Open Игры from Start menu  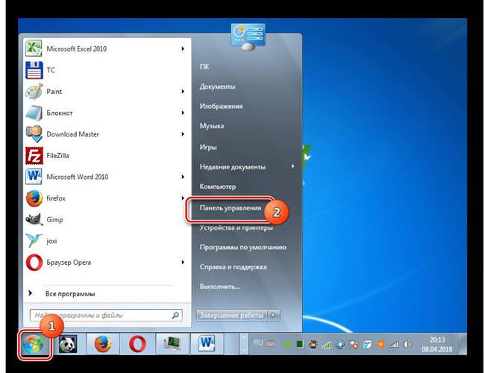208,147
